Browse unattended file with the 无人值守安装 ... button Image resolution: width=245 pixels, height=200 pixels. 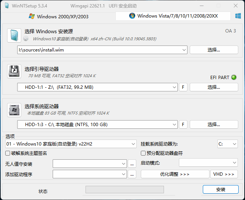tap(132, 164)
